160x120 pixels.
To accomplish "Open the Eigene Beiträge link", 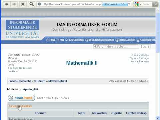I will click(x=139, y=58).
